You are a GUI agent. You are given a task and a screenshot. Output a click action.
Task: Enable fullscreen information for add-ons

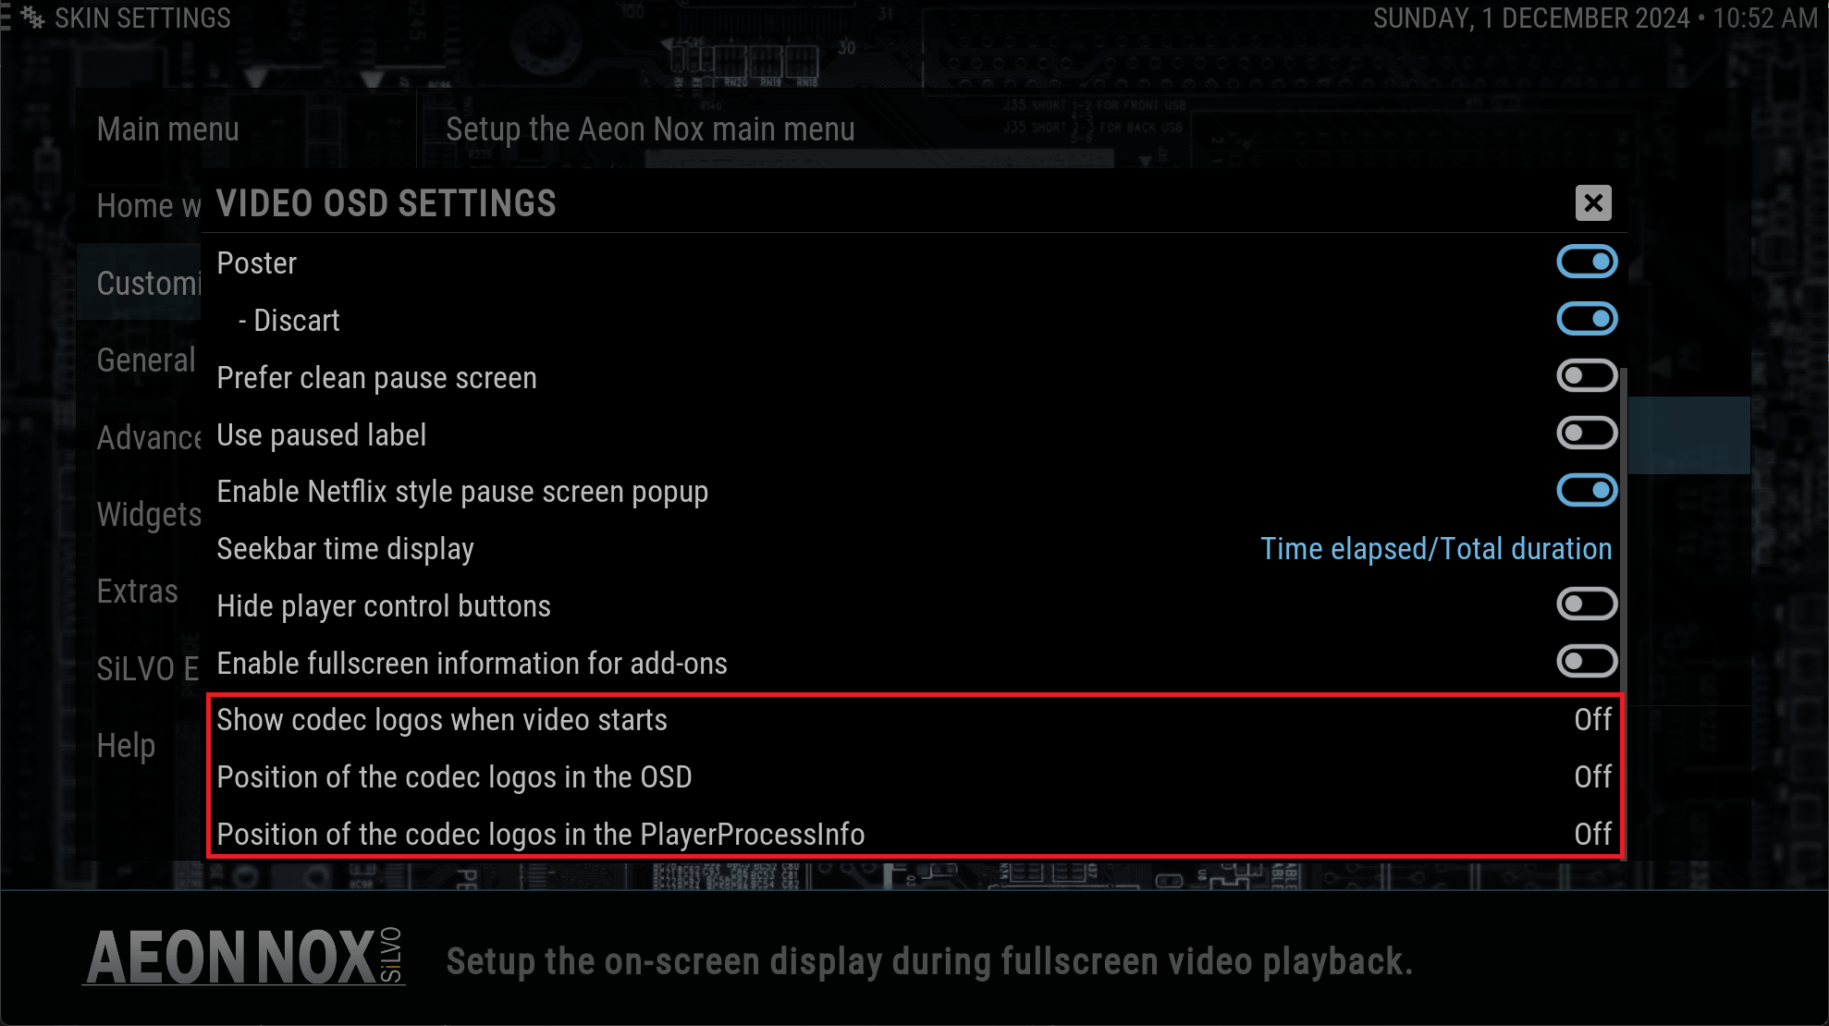[x=1587, y=662]
